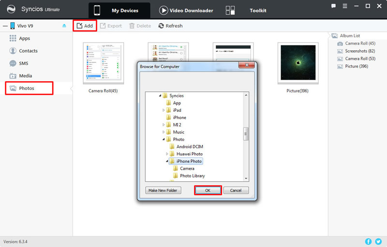
Task: Select the Vivo V9 device
Action: [x=25, y=26]
